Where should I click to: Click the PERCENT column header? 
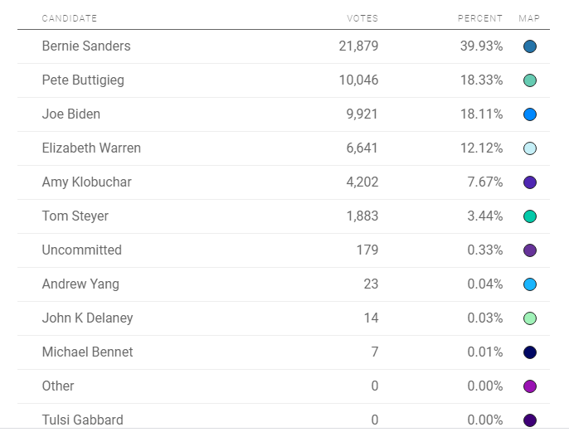(479, 18)
